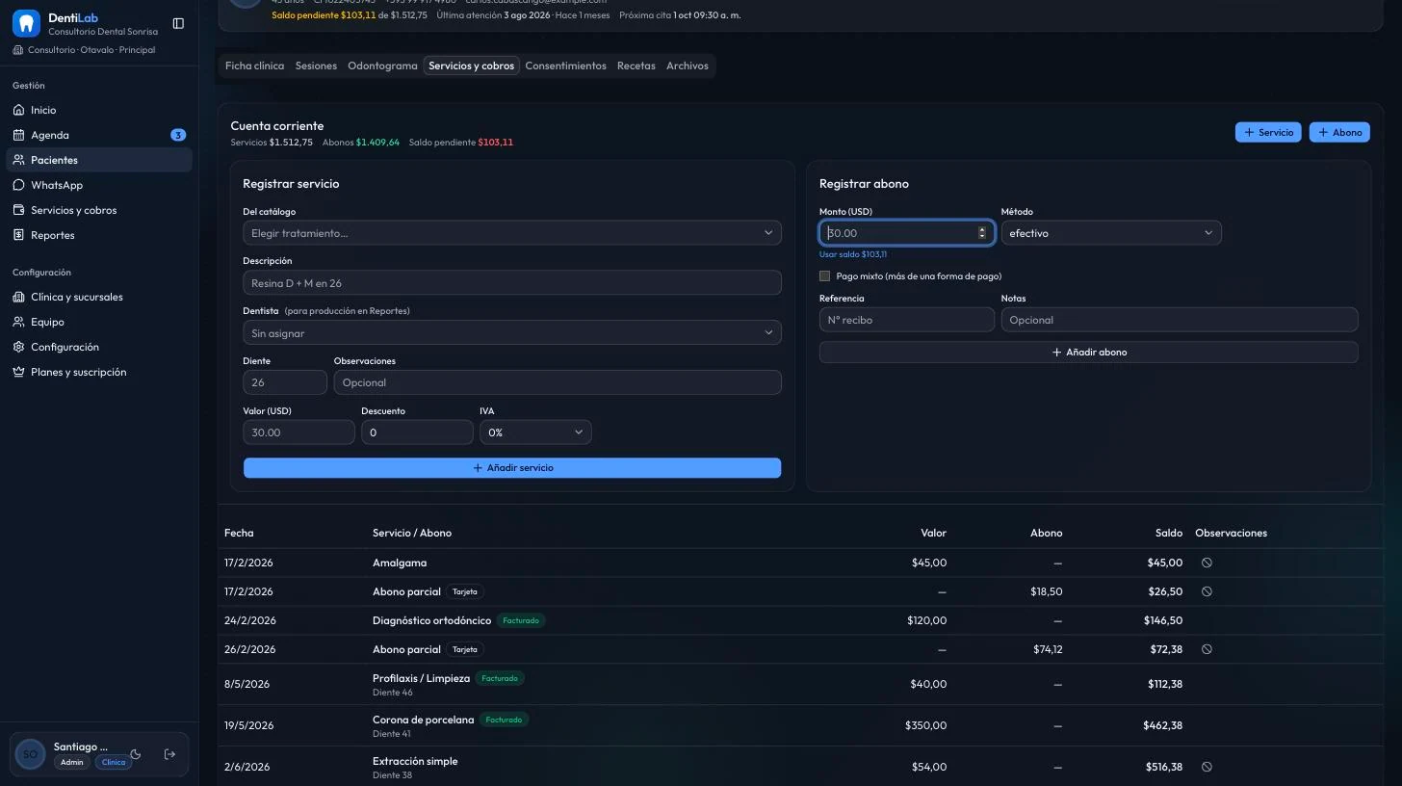Open Planes y suscripción via crown icon
Screen dimensions: 1402x786
[x=19, y=372]
